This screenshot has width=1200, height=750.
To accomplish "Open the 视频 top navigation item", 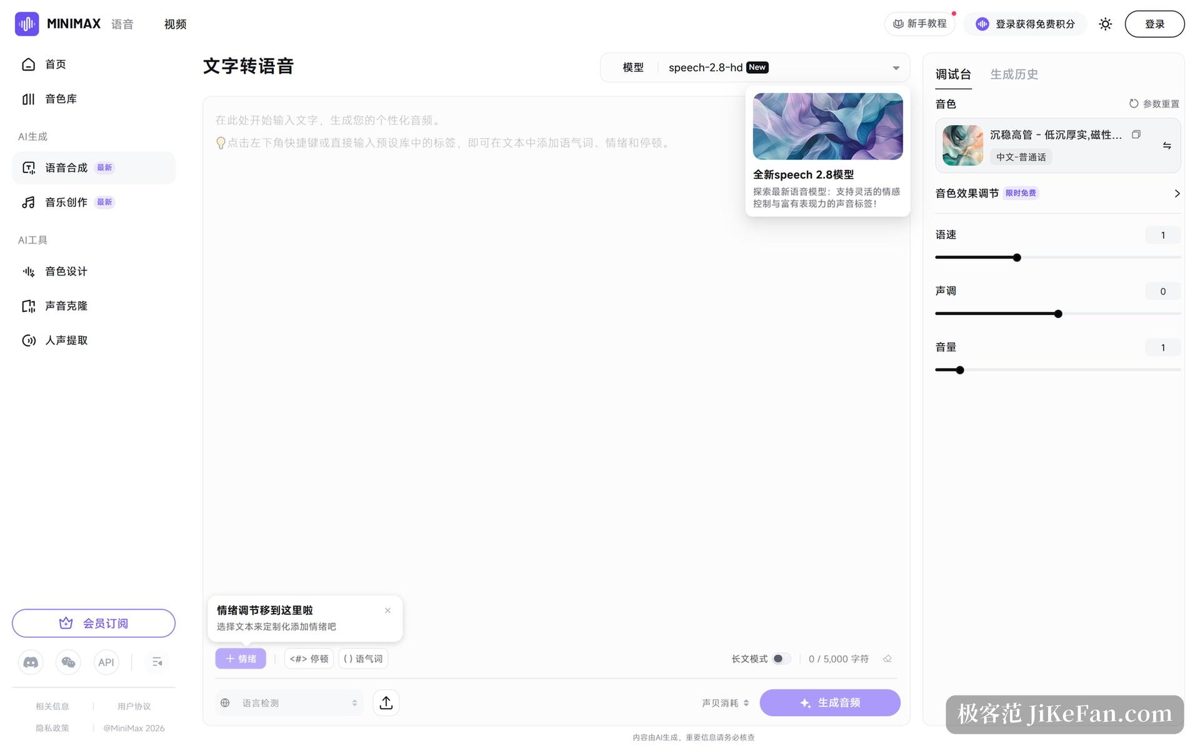I will tap(176, 24).
